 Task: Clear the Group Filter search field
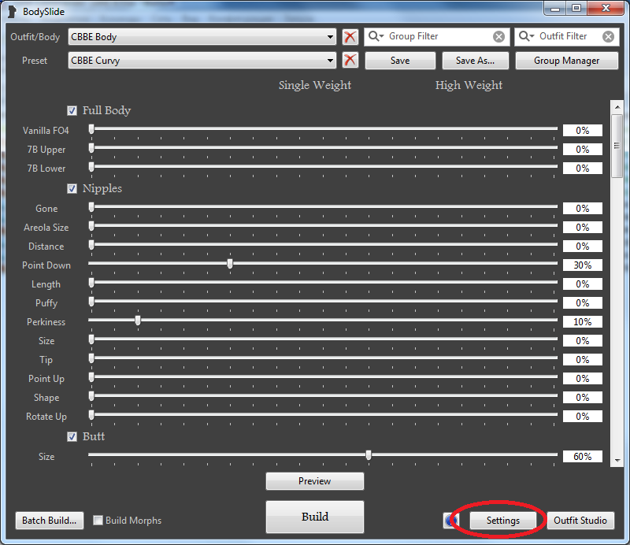coord(498,36)
